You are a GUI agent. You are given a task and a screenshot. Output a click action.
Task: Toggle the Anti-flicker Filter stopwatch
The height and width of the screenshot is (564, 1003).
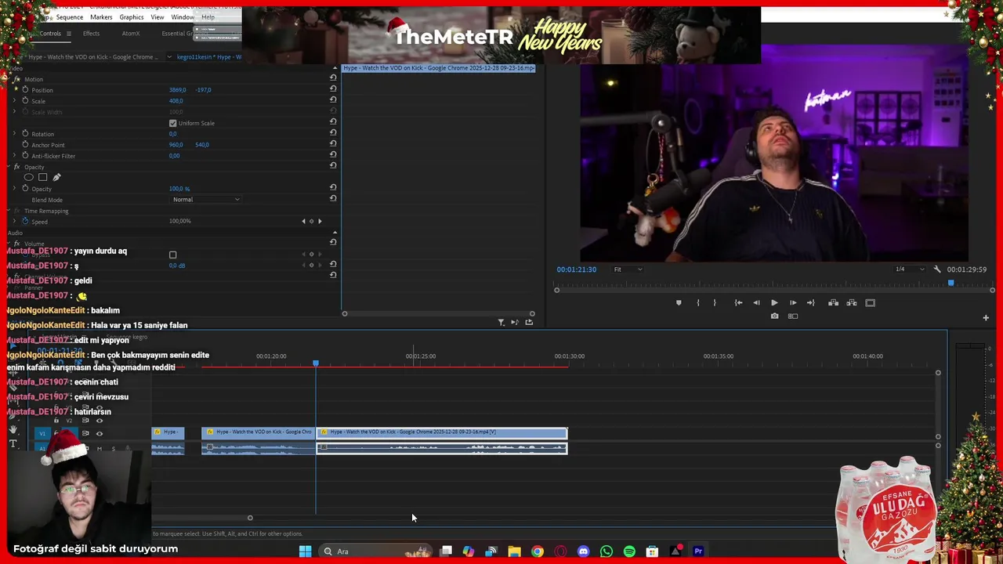(x=25, y=155)
